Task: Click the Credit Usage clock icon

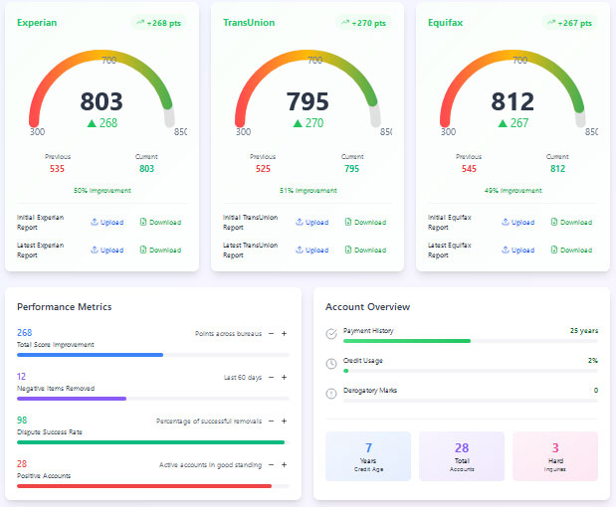Action: (x=331, y=364)
